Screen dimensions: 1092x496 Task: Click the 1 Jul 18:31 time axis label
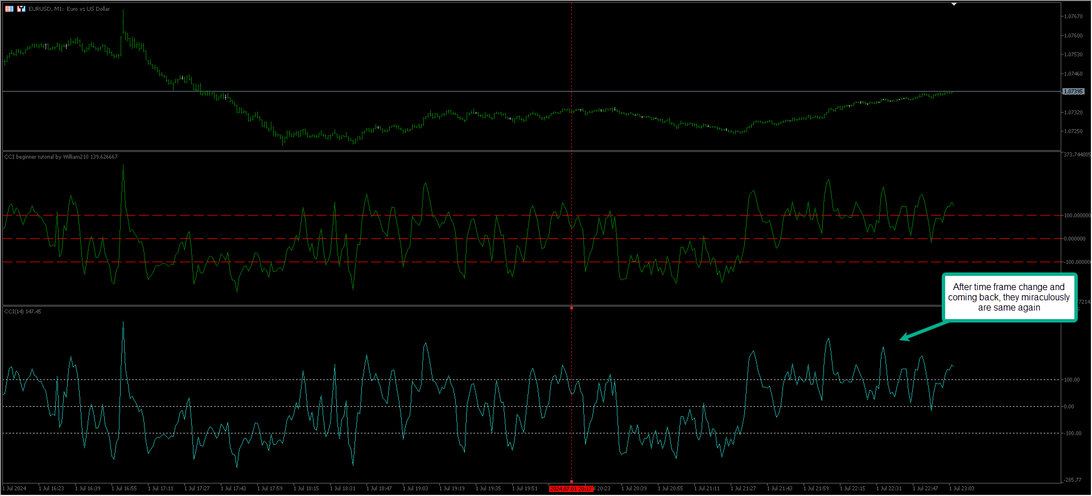pyautogui.click(x=343, y=489)
